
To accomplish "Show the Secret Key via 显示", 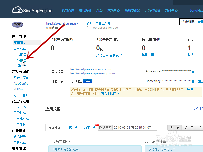I will (x=194, y=81).
